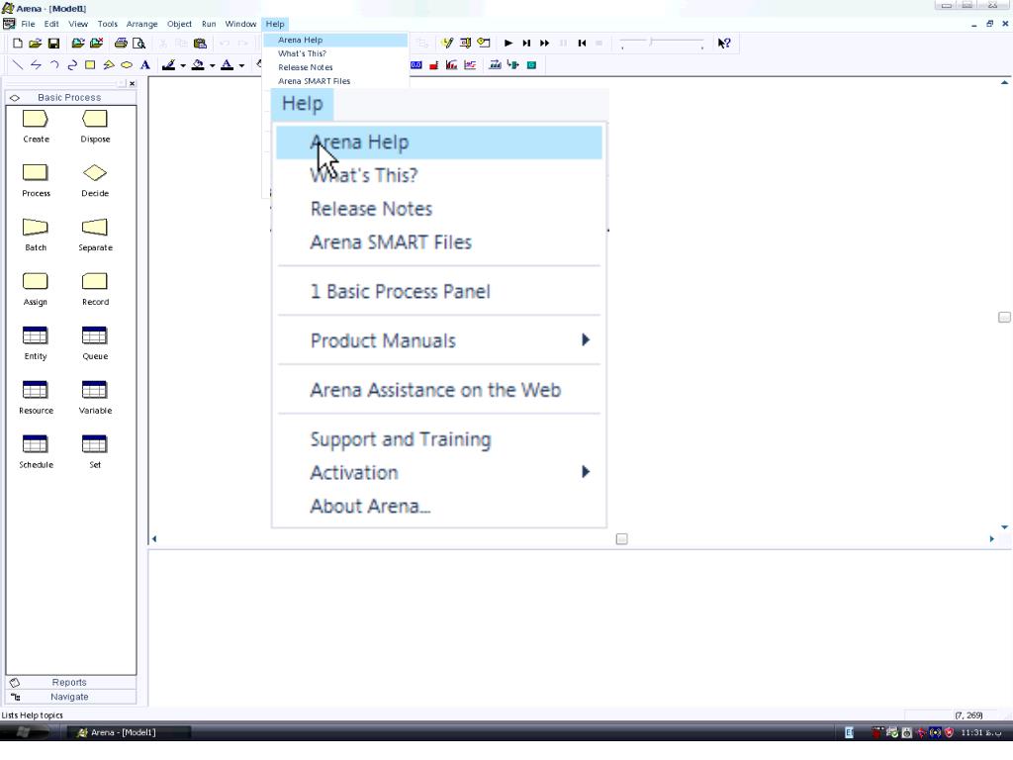Open the Text Color dropdown arrow

point(241,65)
